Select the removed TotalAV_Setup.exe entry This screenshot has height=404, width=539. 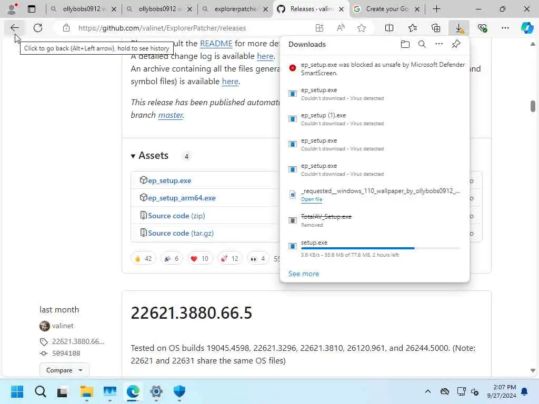pyautogui.click(x=375, y=220)
